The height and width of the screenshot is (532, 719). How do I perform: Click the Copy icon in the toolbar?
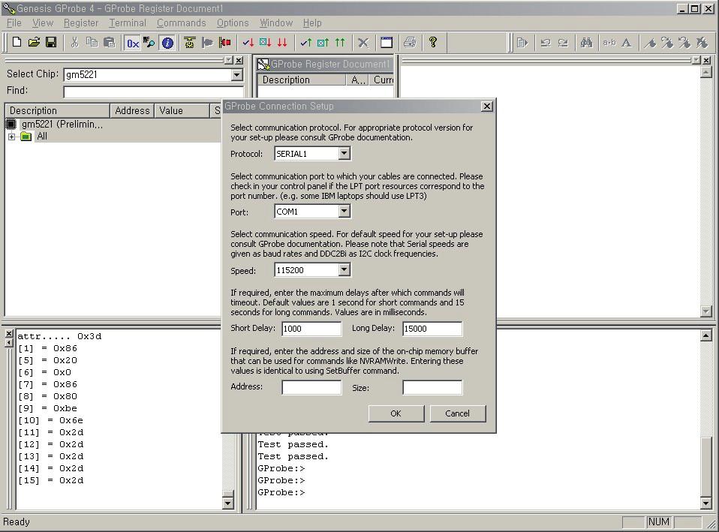[x=92, y=43]
